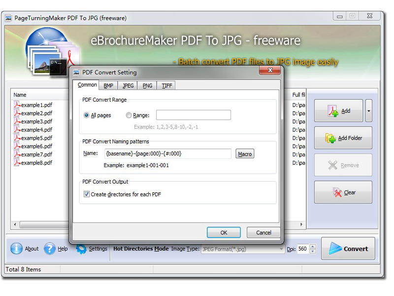The width and height of the screenshot is (394, 296).
Task: Increase Dpi with the up stepper arrow
Action: (x=313, y=246)
